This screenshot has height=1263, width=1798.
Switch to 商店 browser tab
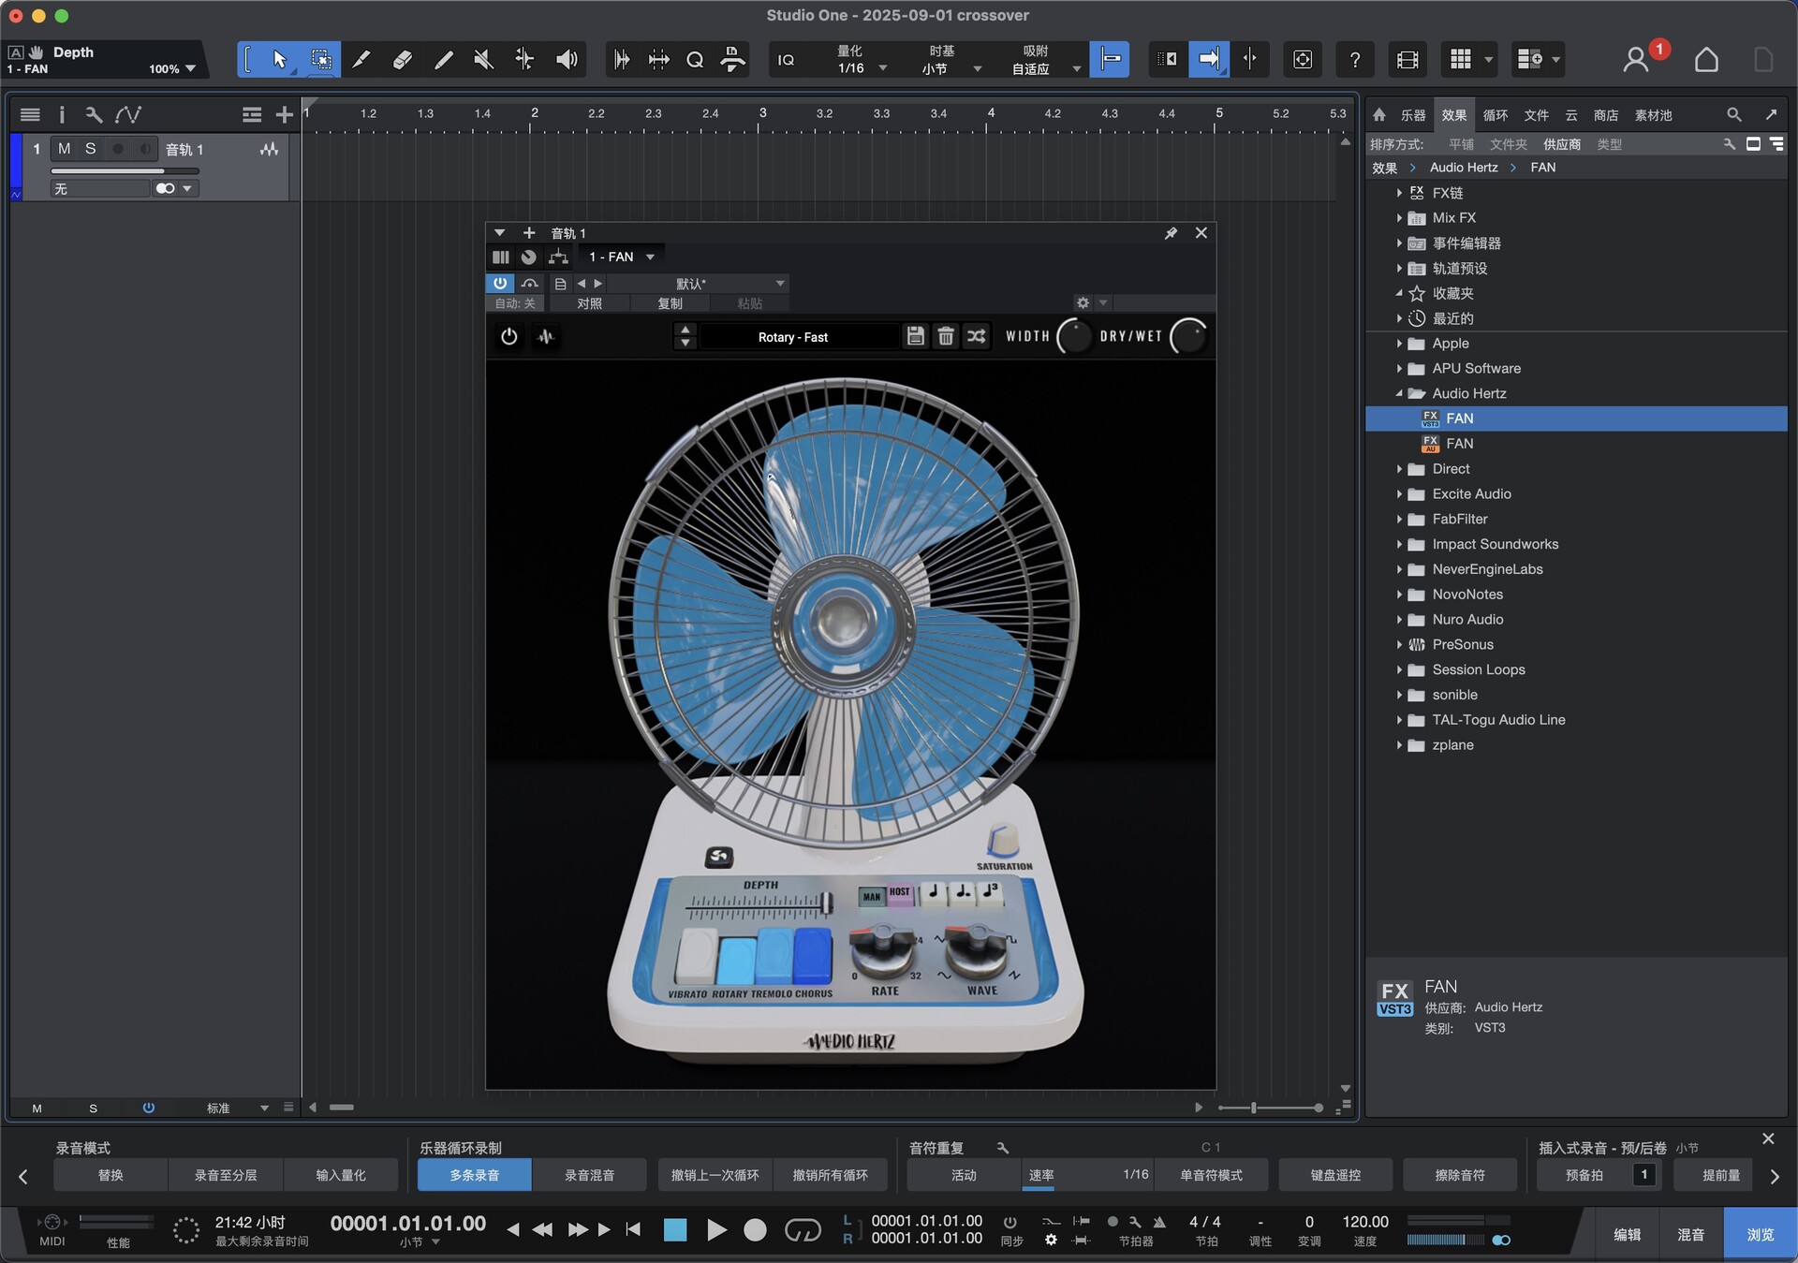click(x=1605, y=115)
